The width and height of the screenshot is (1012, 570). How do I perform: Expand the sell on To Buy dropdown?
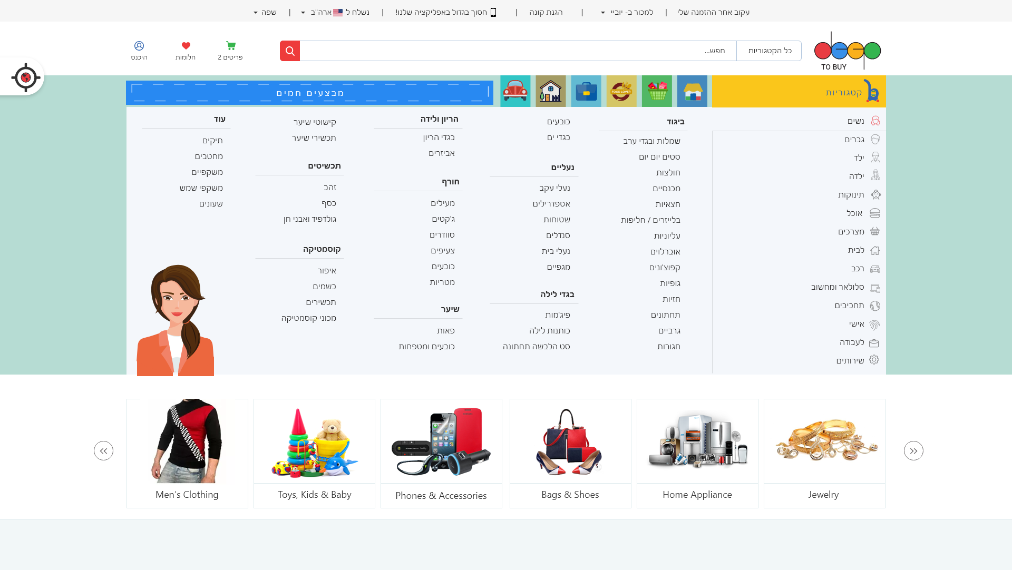tap(627, 12)
